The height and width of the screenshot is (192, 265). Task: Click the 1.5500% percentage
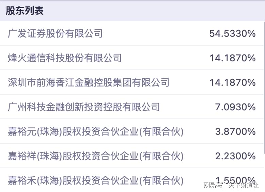(235, 179)
